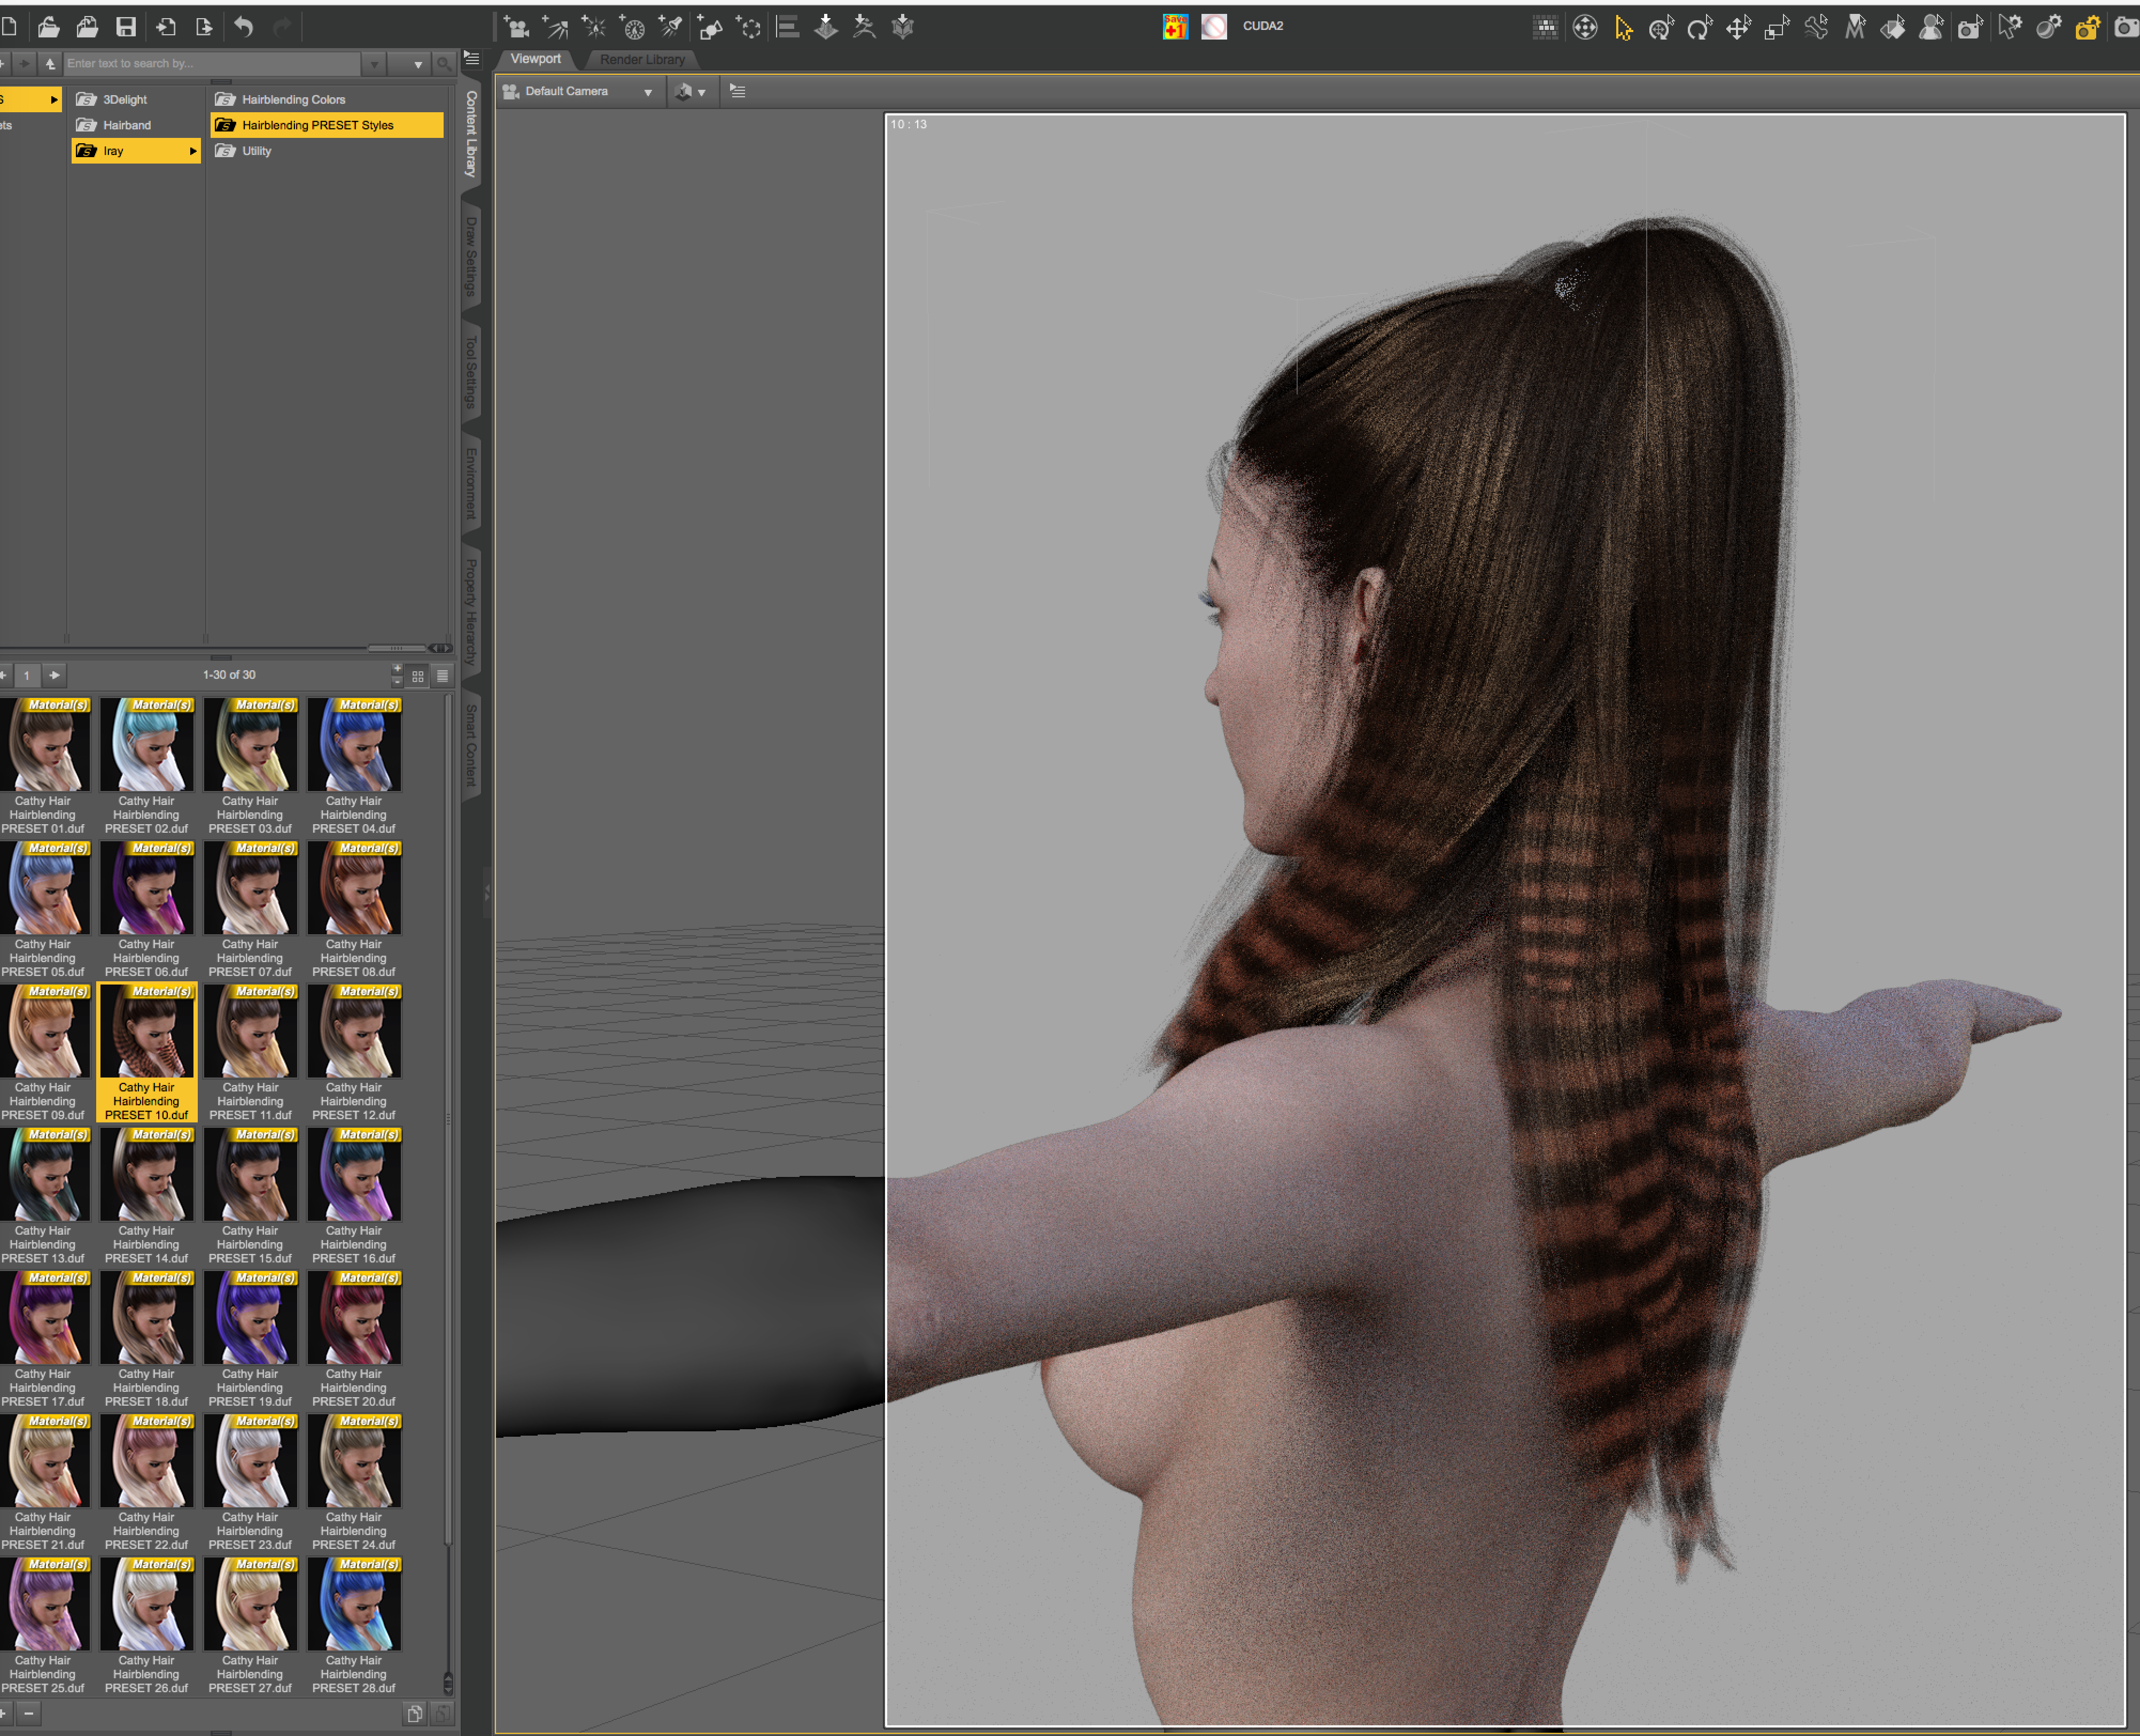Click the Save +1 incremental icon
The height and width of the screenshot is (1736, 2140).
point(1175,27)
